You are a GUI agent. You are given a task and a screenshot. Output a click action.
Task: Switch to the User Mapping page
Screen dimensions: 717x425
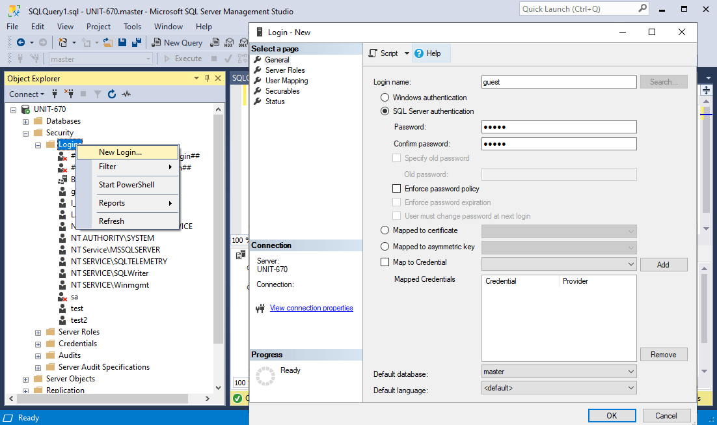pyautogui.click(x=286, y=81)
